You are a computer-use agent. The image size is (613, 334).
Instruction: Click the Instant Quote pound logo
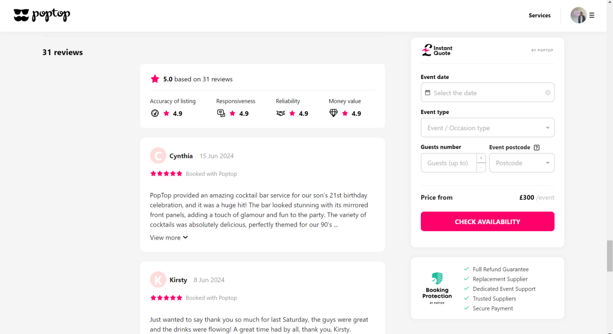pos(427,50)
